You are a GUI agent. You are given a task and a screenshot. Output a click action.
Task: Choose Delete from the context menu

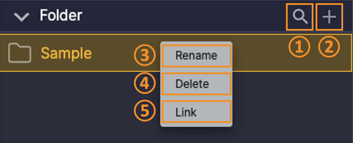tap(192, 84)
